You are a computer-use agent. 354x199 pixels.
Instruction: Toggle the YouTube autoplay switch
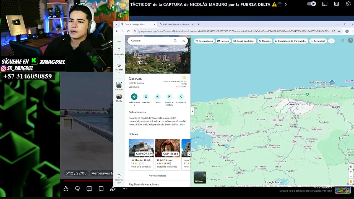tap(311, 4)
